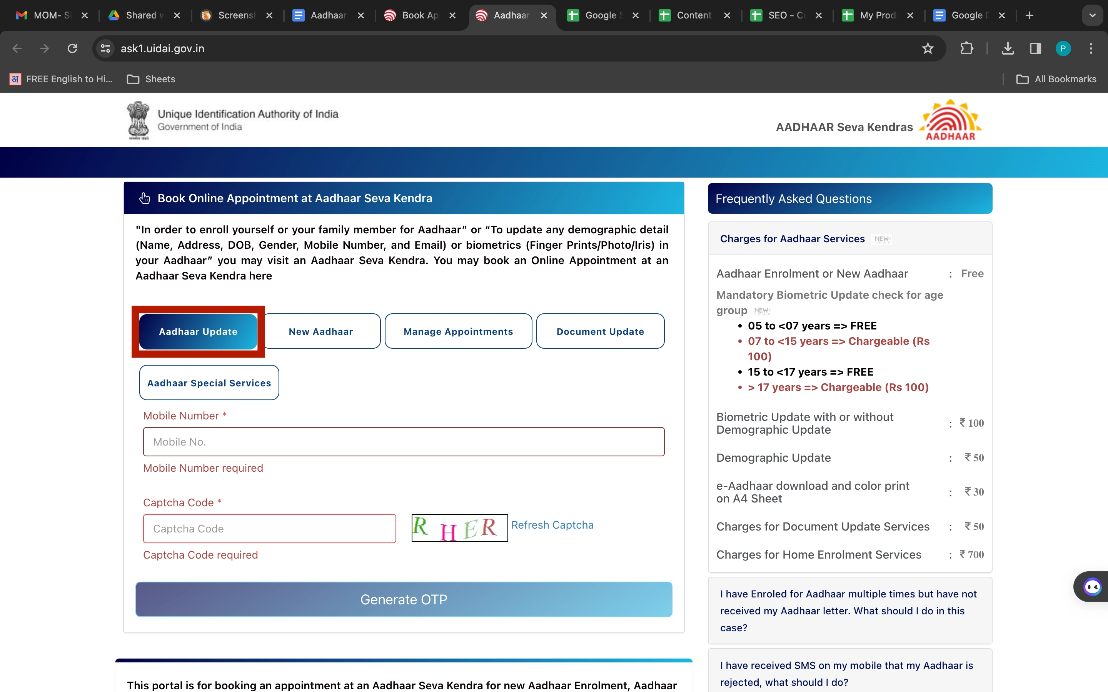Open the browser side panel icon
The image size is (1108, 692).
pos(1035,48)
